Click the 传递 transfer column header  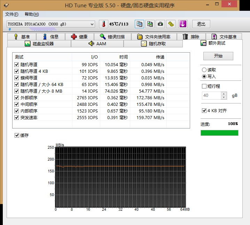click(x=148, y=57)
